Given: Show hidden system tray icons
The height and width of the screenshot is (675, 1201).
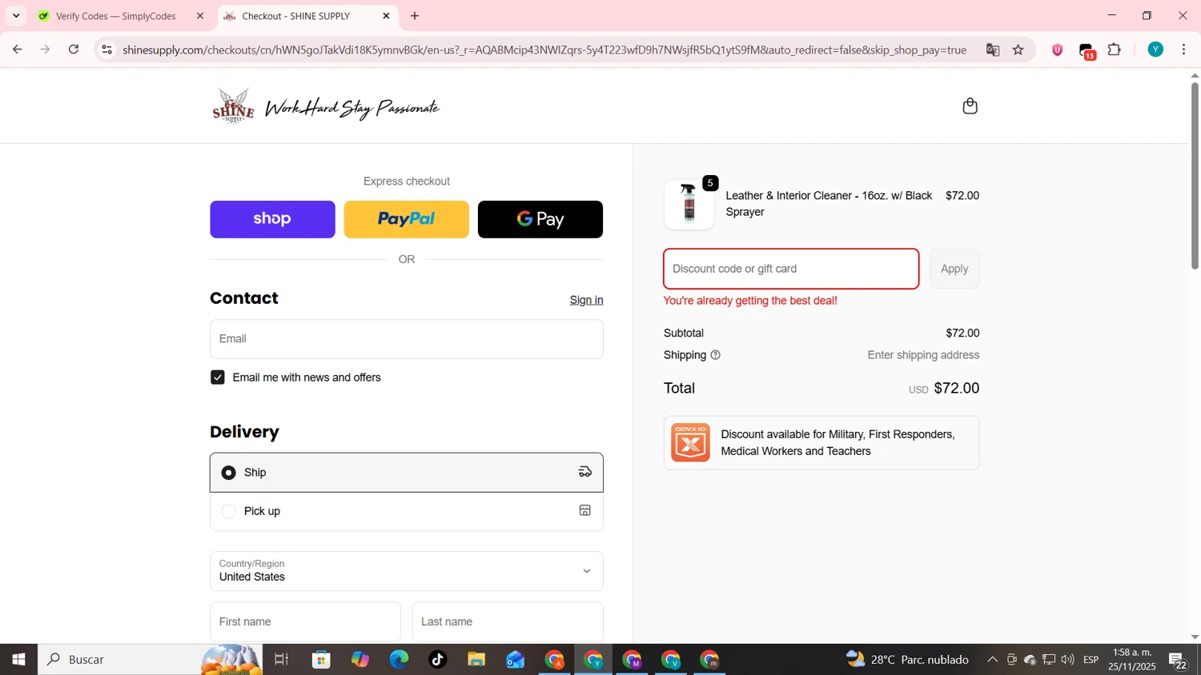Looking at the screenshot, I should [x=992, y=660].
